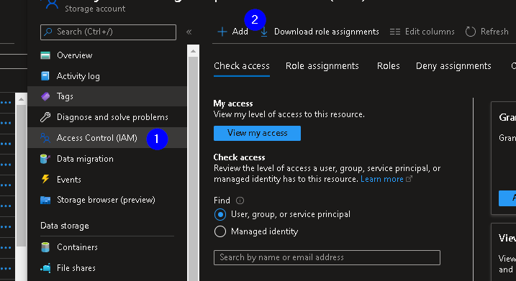The width and height of the screenshot is (516, 281).
Task: Click the plus icon for Add
Action: [222, 32]
